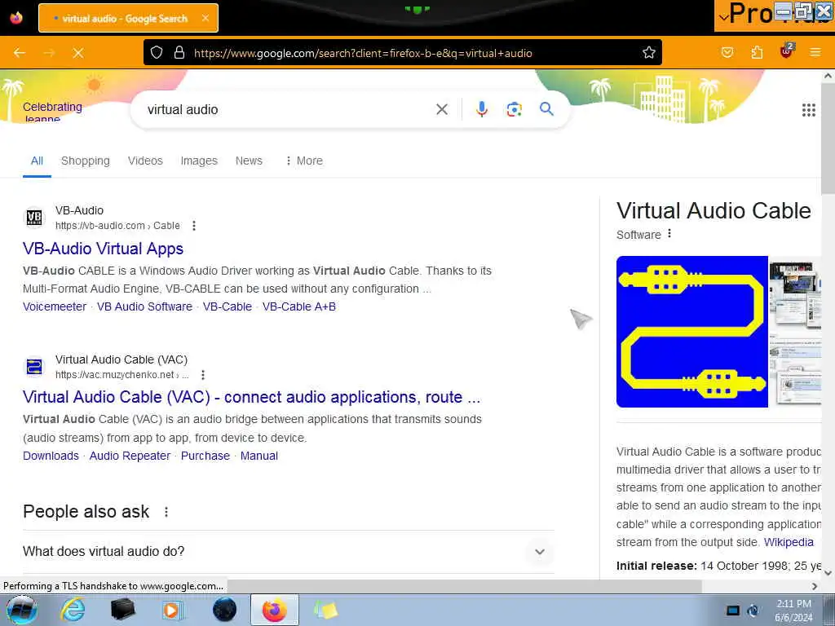
Task: Open the VB-Audio Virtual Apps result
Action: point(104,249)
